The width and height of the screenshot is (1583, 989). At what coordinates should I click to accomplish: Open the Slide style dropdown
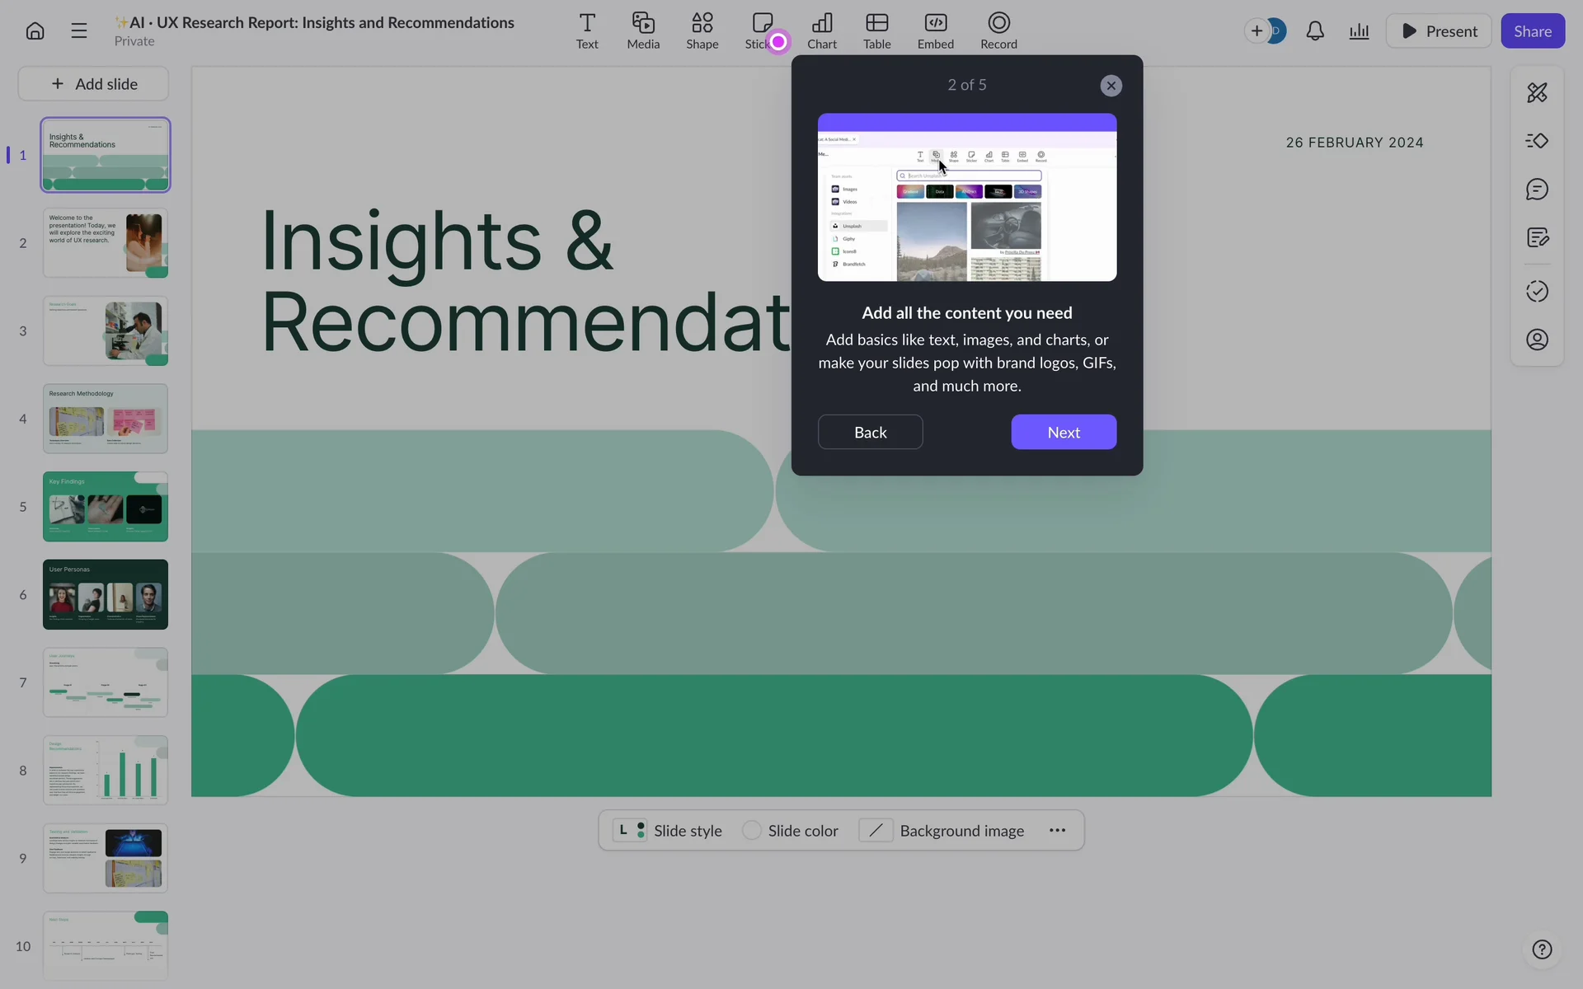[x=669, y=831]
